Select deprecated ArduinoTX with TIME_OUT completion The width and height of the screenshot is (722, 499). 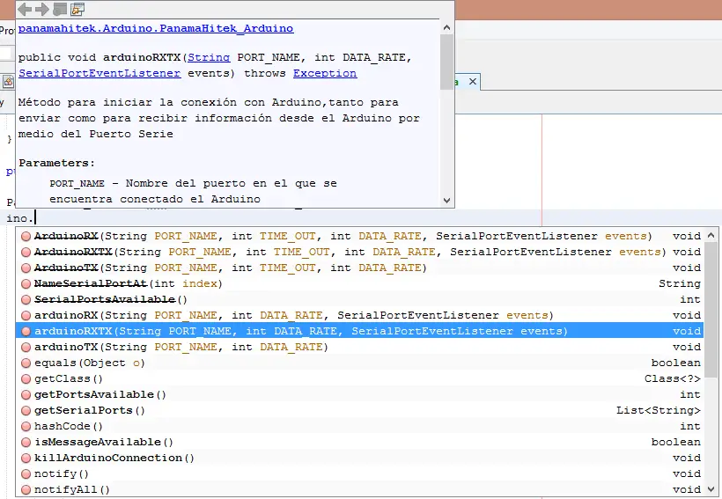point(359,268)
